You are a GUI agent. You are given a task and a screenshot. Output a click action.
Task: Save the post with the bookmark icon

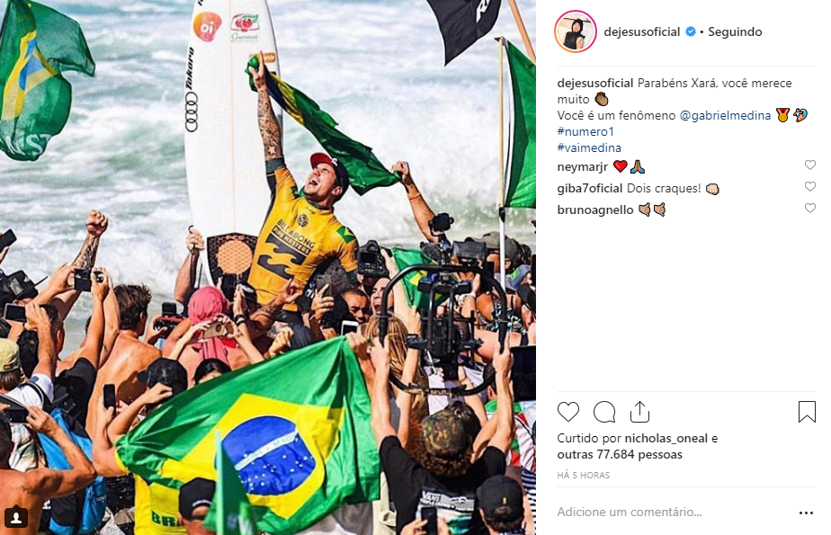pyautogui.click(x=807, y=412)
